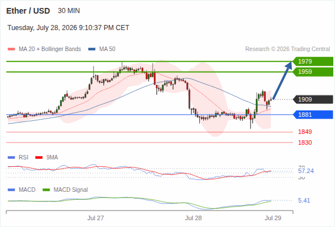Click the MACD value 5.41
The height and width of the screenshot is (227, 335).
[x=304, y=200]
